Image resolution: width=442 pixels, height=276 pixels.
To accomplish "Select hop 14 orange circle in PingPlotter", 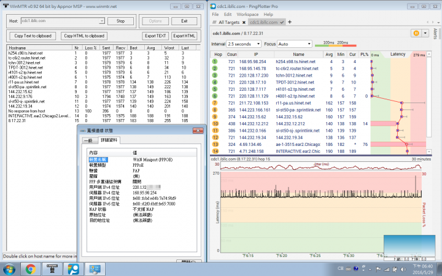I will (215, 151).
